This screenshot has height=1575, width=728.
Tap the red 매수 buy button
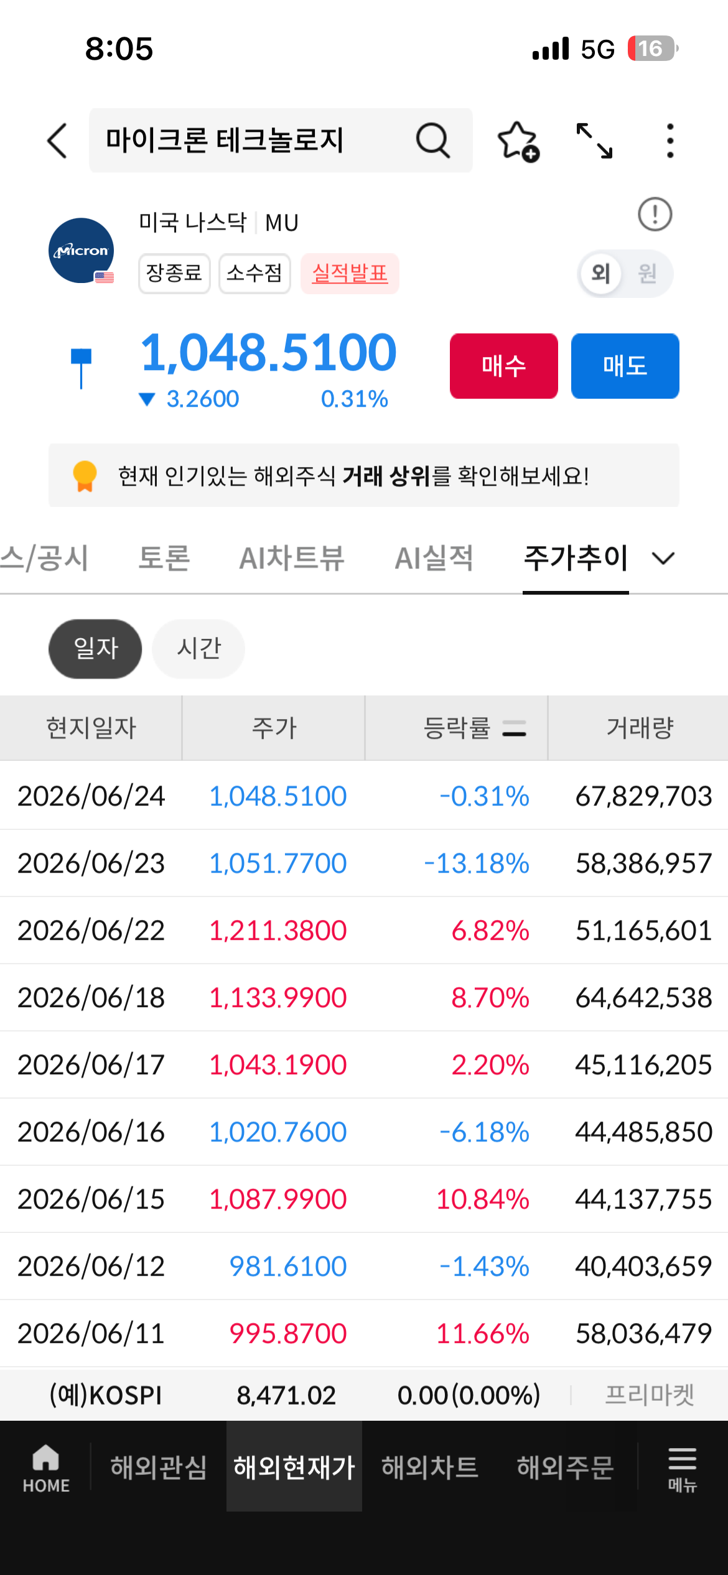click(x=504, y=366)
